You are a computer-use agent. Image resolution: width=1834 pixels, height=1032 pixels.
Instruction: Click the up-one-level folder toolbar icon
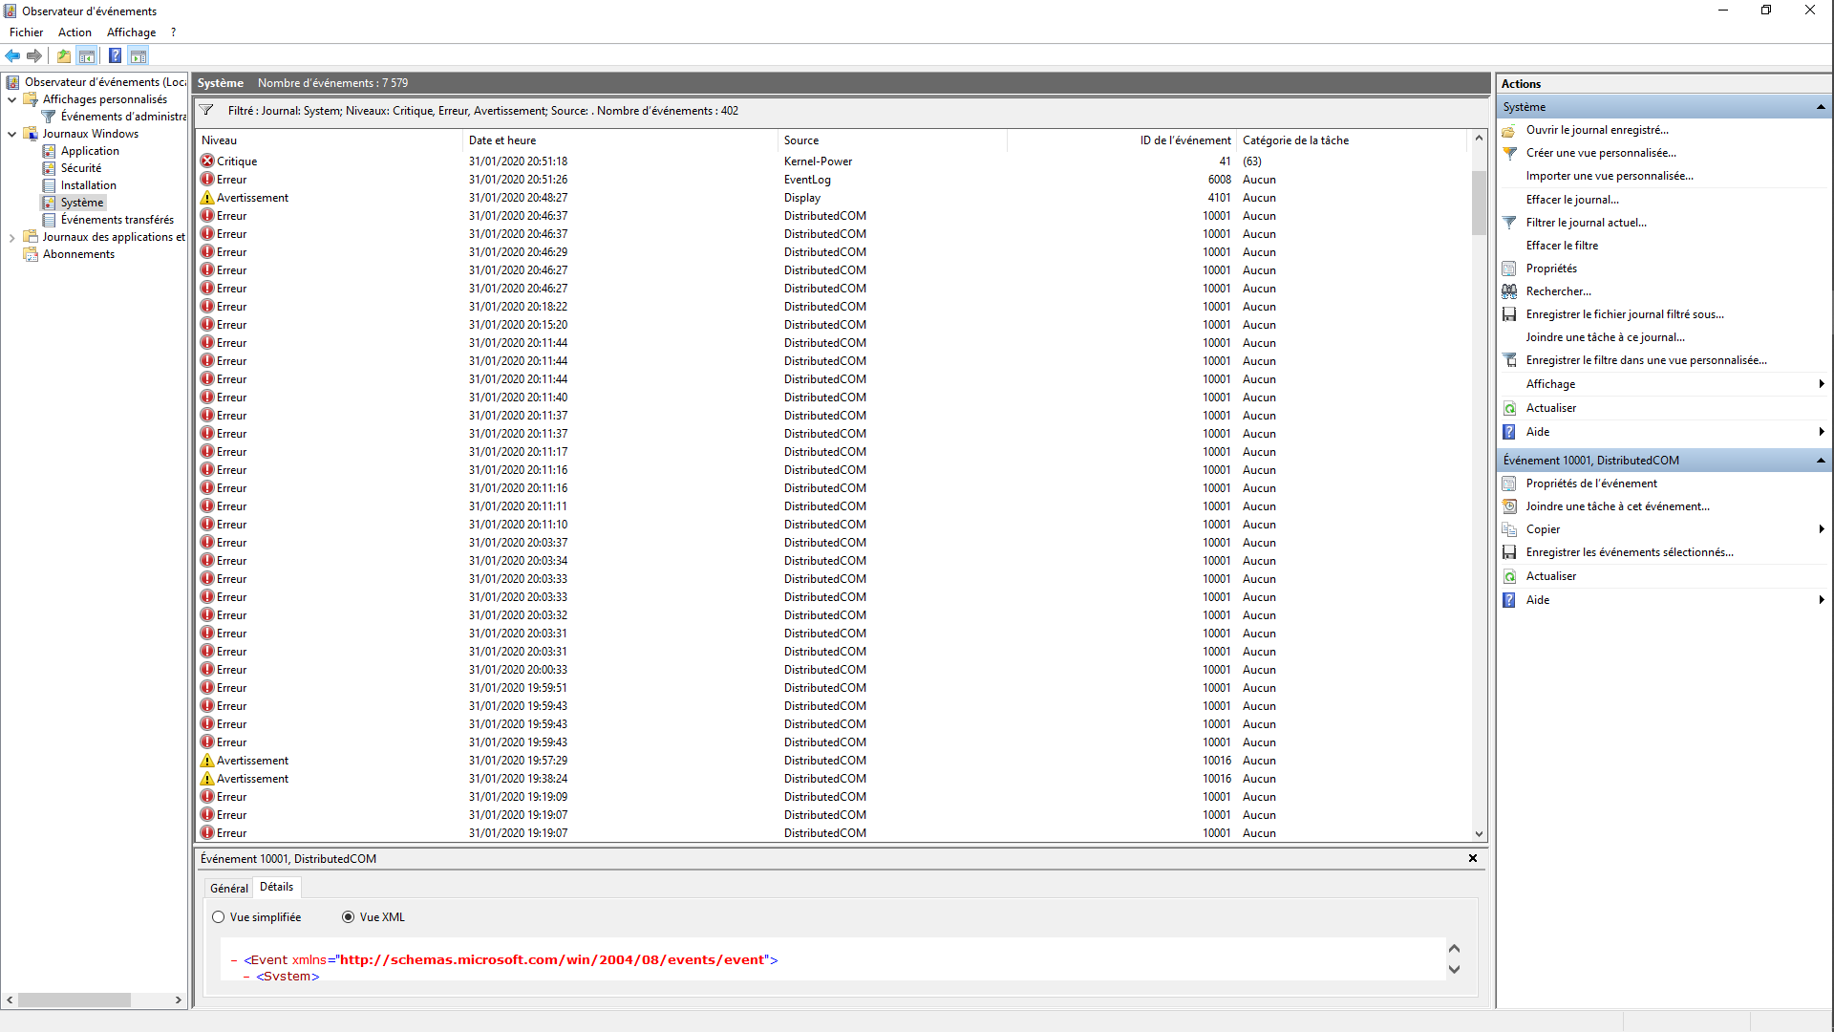[64, 55]
